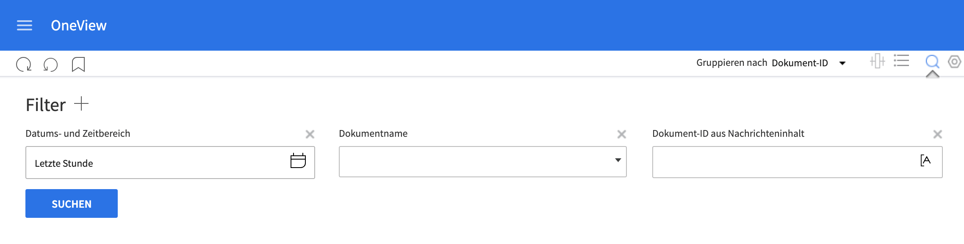Open settings via the hexagon gear icon
The width and height of the screenshot is (964, 244).
tap(954, 62)
